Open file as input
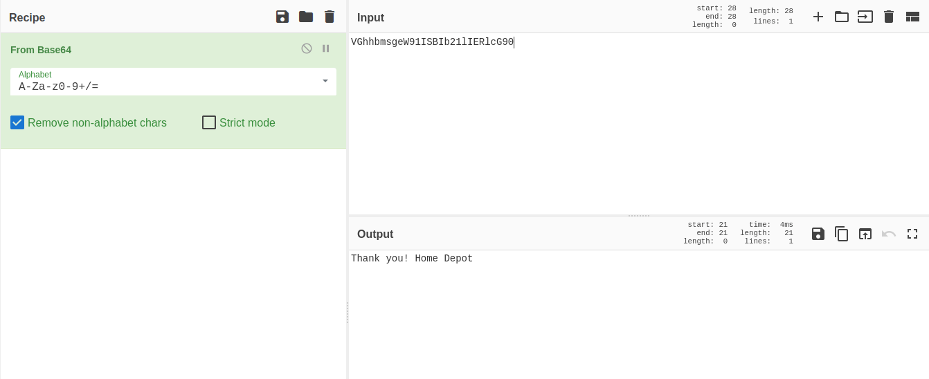The image size is (929, 379). point(865,17)
